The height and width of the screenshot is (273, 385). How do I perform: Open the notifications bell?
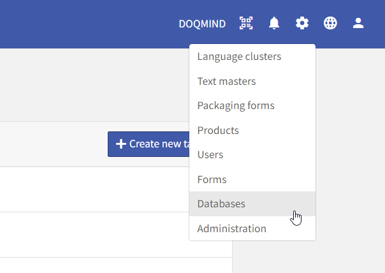274,24
